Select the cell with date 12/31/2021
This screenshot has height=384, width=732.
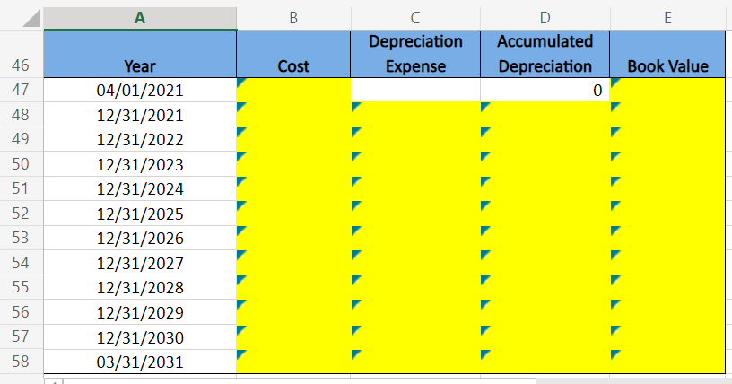pyautogui.click(x=140, y=115)
